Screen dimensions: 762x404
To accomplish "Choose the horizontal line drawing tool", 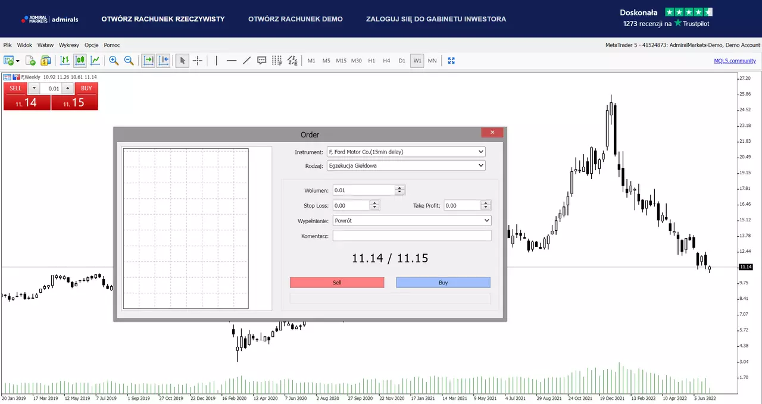I will pos(232,61).
